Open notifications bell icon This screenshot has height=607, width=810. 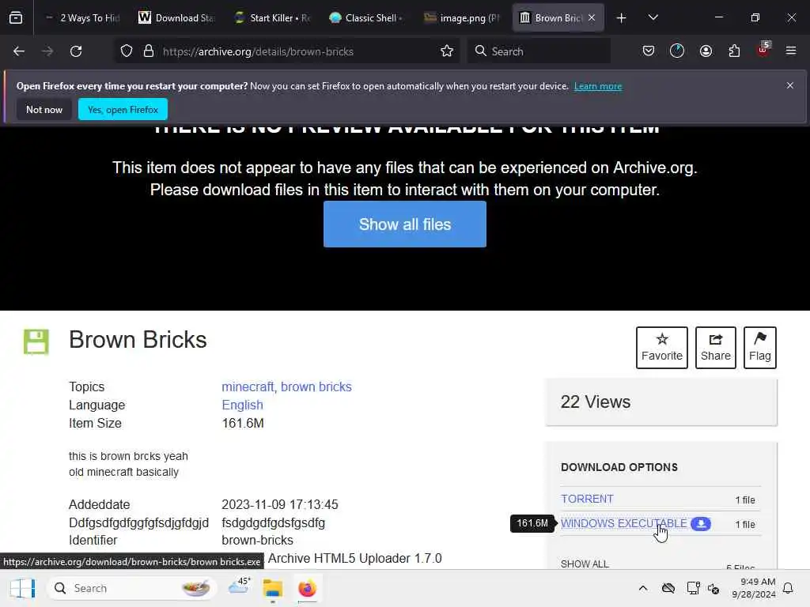point(788,588)
